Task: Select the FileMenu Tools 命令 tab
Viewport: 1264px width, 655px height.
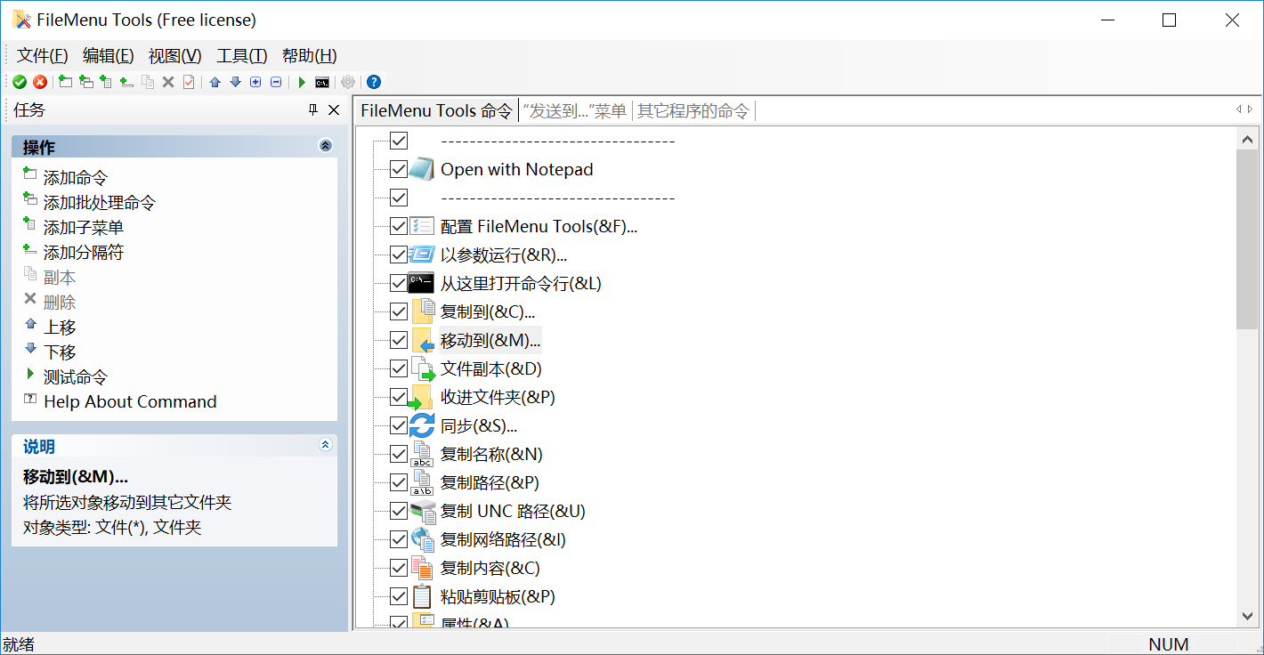Action: click(x=436, y=110)
